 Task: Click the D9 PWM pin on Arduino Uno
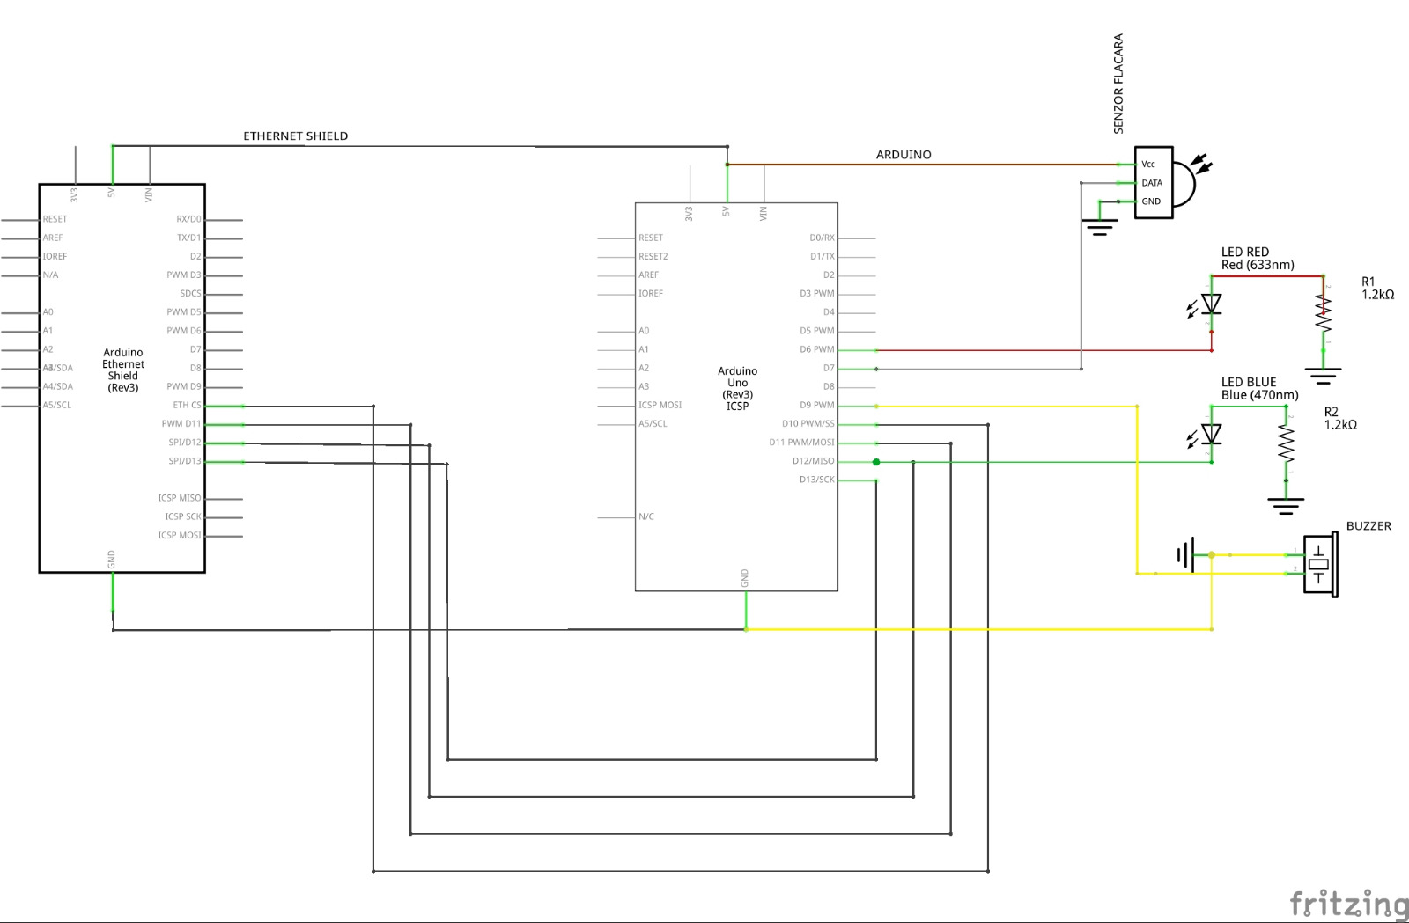[x=816, y=406]
